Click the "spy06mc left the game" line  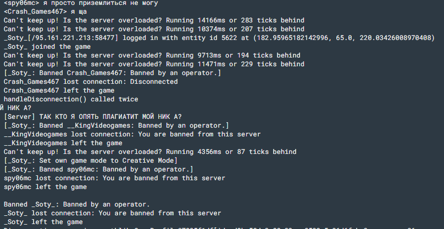(x=45, y=187)
